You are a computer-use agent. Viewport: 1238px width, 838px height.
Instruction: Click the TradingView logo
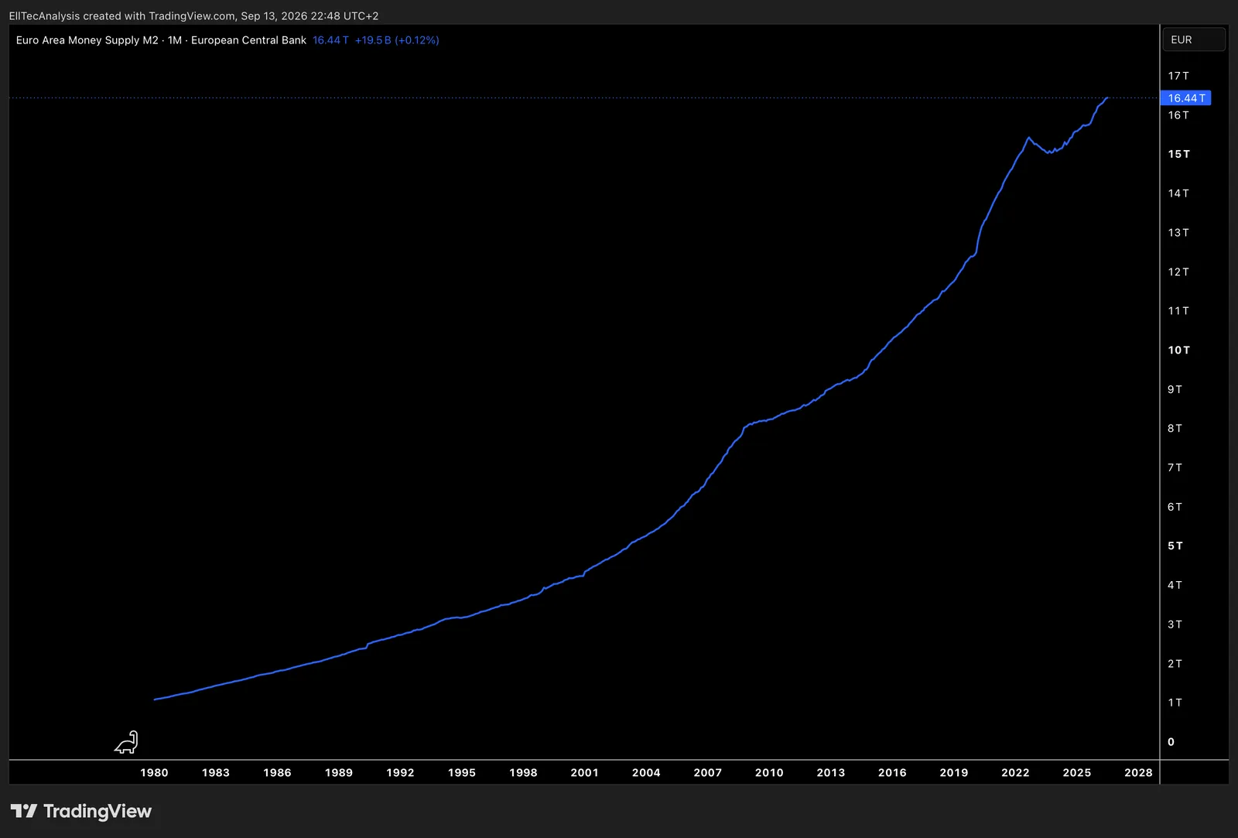(x=81, y=811)
